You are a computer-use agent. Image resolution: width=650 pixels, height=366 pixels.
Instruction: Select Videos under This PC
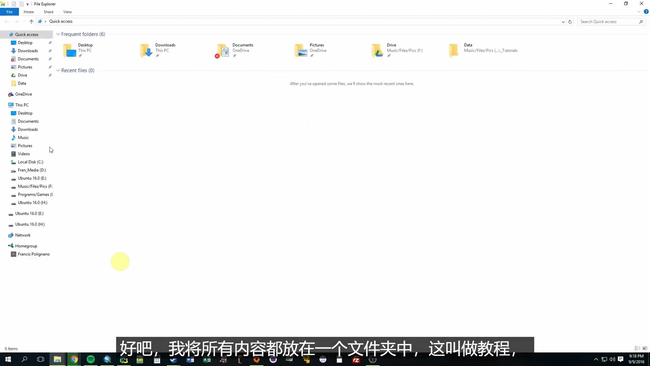[24, 154]
